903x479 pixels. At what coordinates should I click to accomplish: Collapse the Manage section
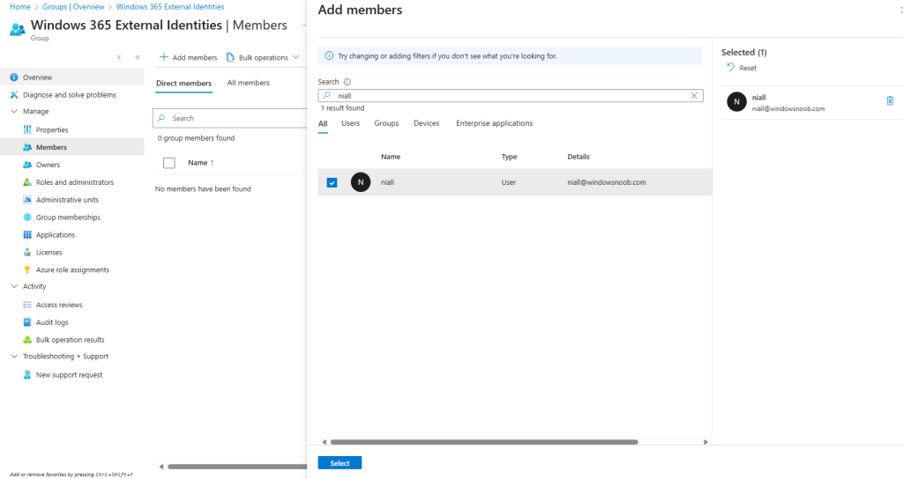coord(13,112)
